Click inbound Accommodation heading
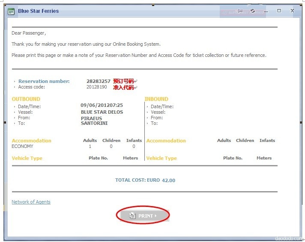305x242 pixels. pos(166,141)
